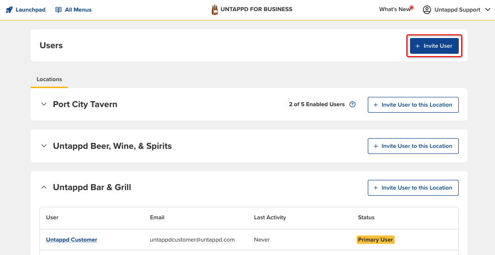Click the Untappd bottles logo
This screenshot has height=255, width=495.
tap(215, 10)
